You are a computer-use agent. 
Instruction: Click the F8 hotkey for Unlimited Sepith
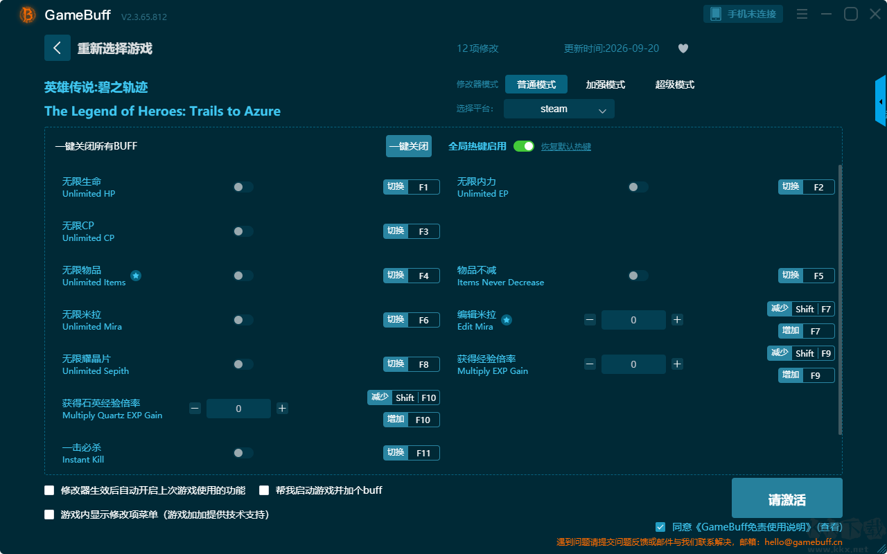[x=412, y=364]
